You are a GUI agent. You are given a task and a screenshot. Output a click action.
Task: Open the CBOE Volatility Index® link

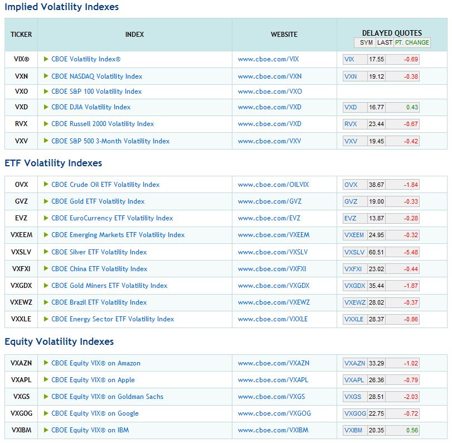coord(86,59)
